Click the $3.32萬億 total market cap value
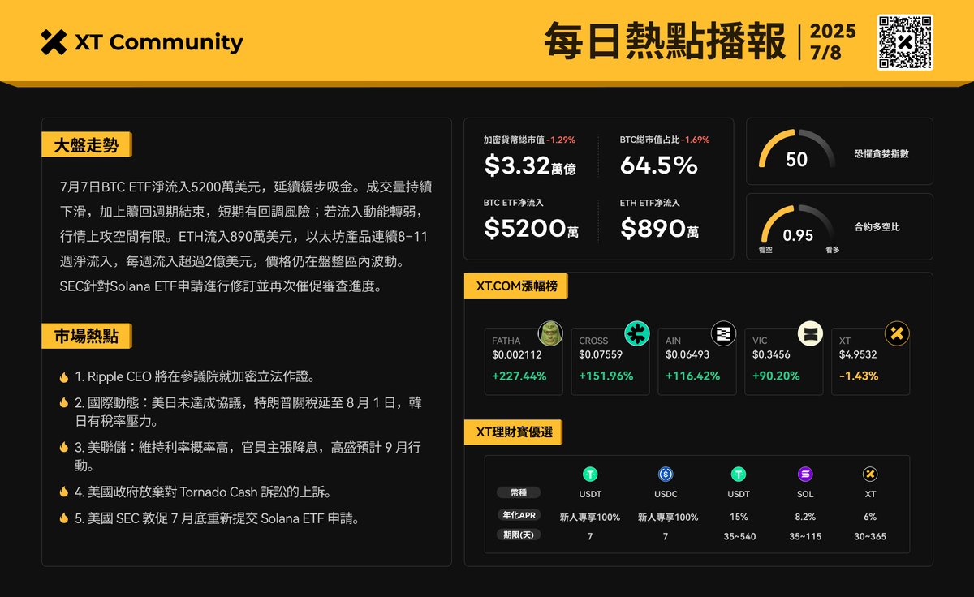974x597 pixels. [x=530, y=165]
